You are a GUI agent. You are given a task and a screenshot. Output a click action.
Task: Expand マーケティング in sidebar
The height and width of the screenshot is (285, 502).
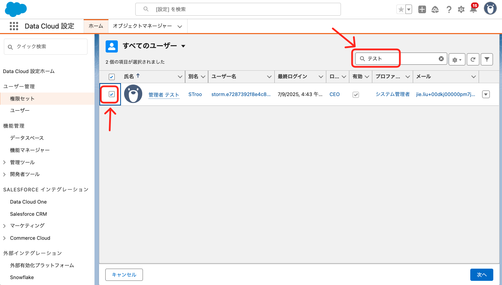[5, 226]
